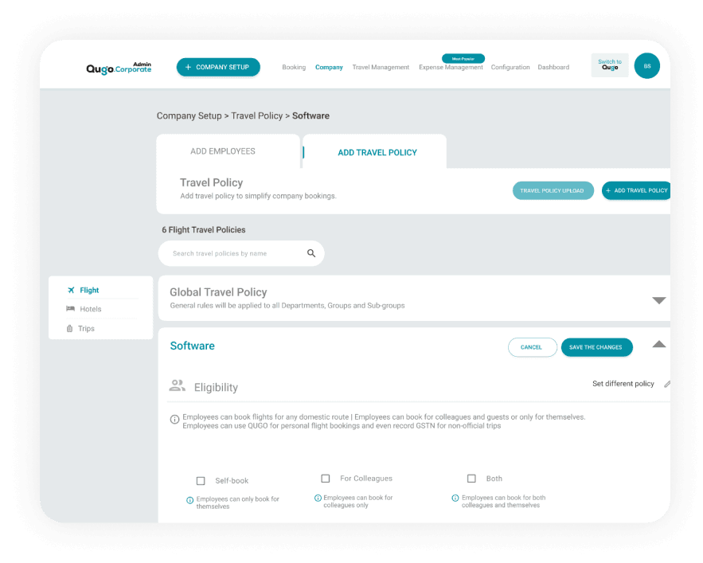Click the info icon under Self-book
The height and width of the screenshot is (563, 703).
(189, 500)
